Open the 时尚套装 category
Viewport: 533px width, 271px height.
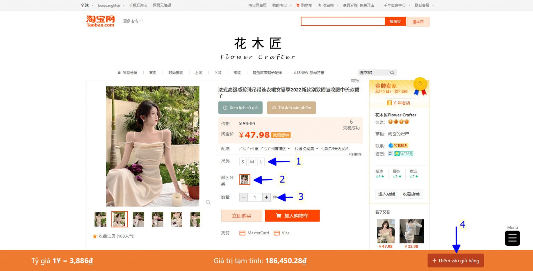(176, 73)
